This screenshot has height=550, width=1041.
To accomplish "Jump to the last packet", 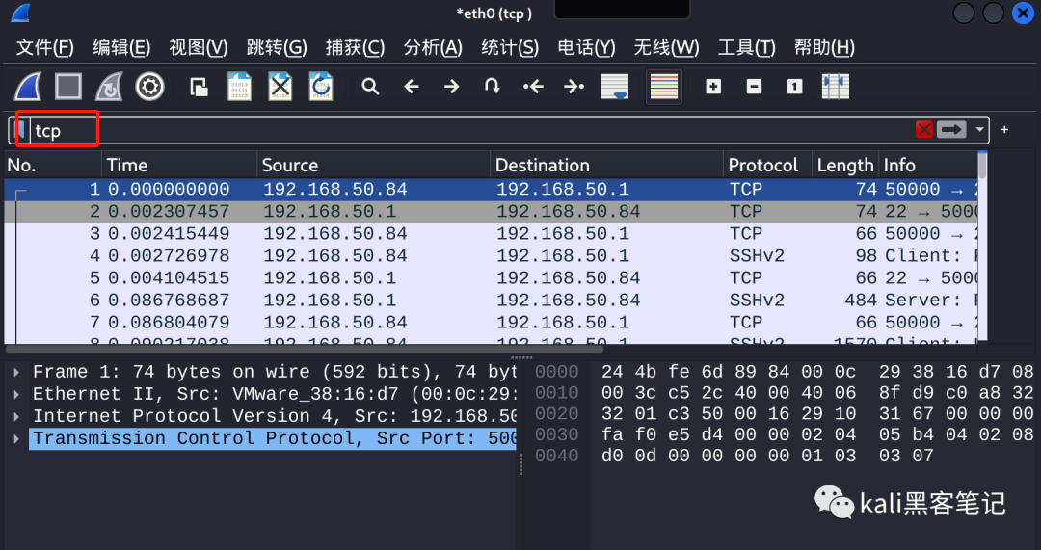I will tap(574, 87).
